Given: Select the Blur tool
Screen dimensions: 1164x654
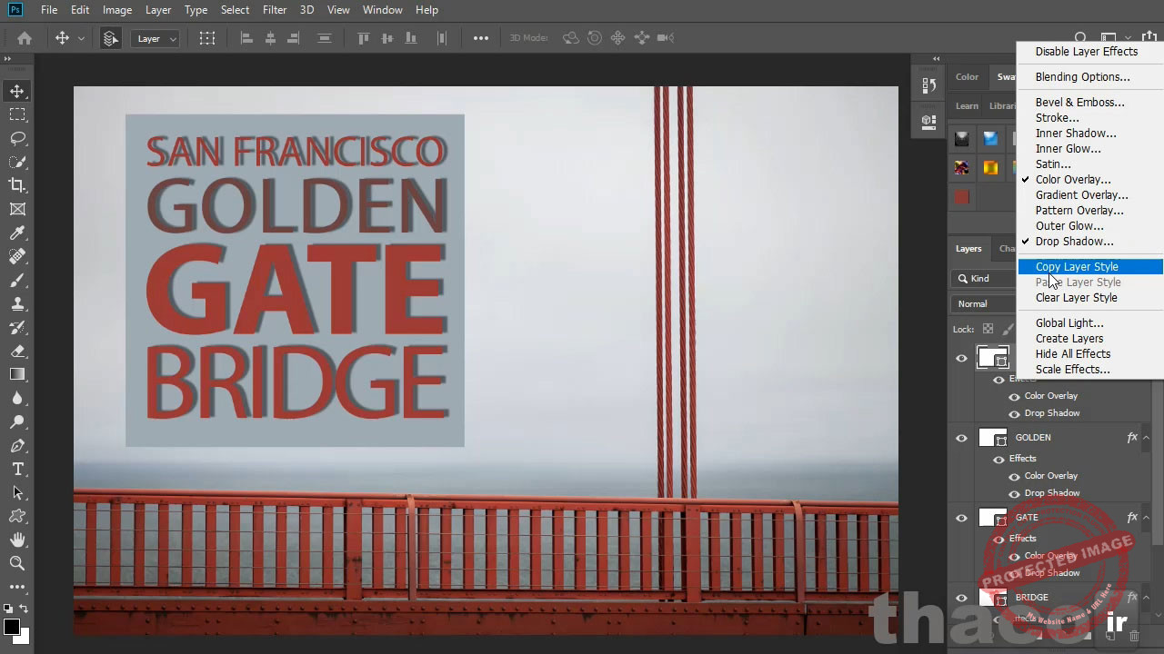Looking at the screenshot, I should point(17,398).
